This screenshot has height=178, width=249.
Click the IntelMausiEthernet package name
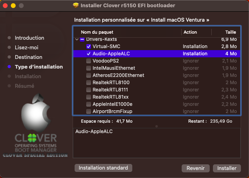pyautogui.click(x=114, y=68)
